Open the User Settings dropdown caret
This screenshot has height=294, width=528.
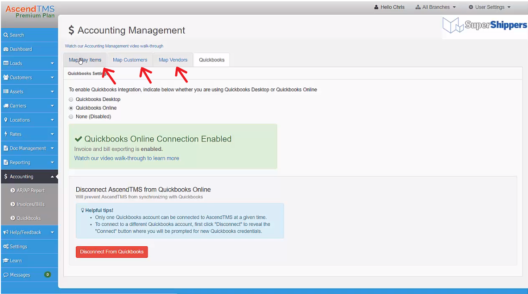coord(509,7)
